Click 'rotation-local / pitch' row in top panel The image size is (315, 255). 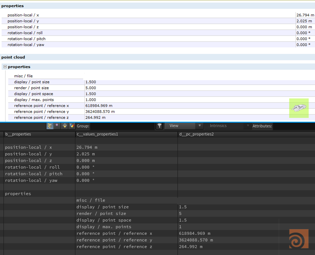click(158, 39)
